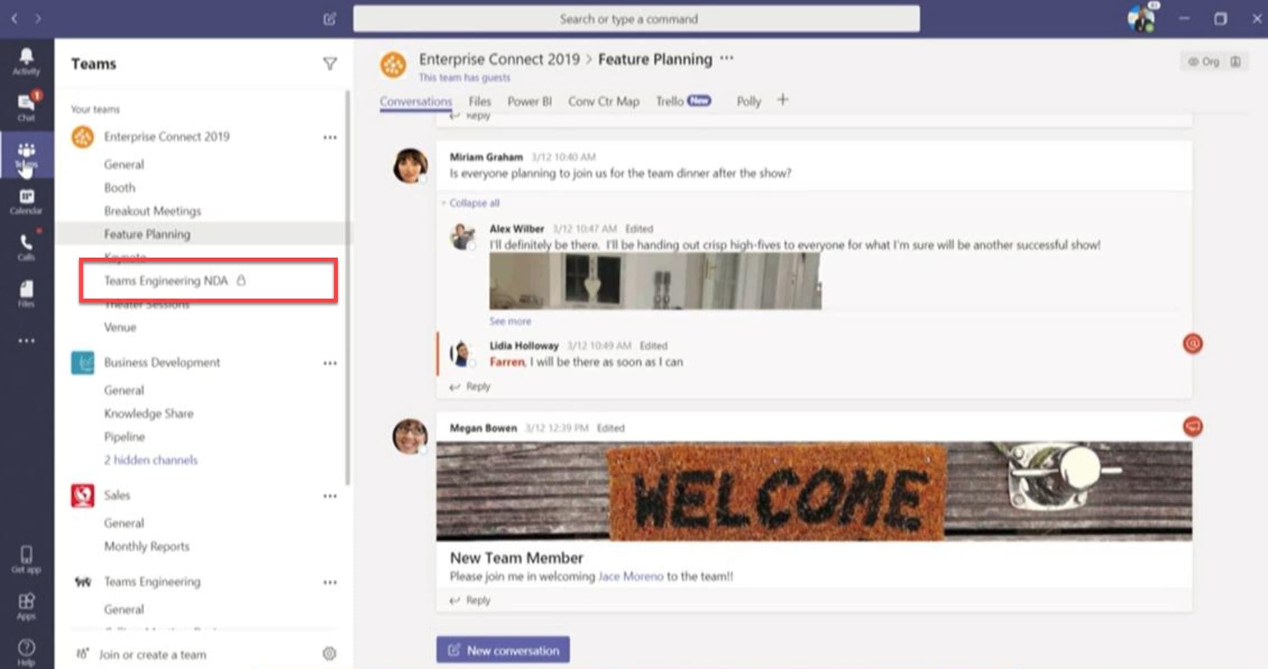Viewport: 1268px width, 669px height.
Task: Click the new chat compose icon
Action: (330, 19)
